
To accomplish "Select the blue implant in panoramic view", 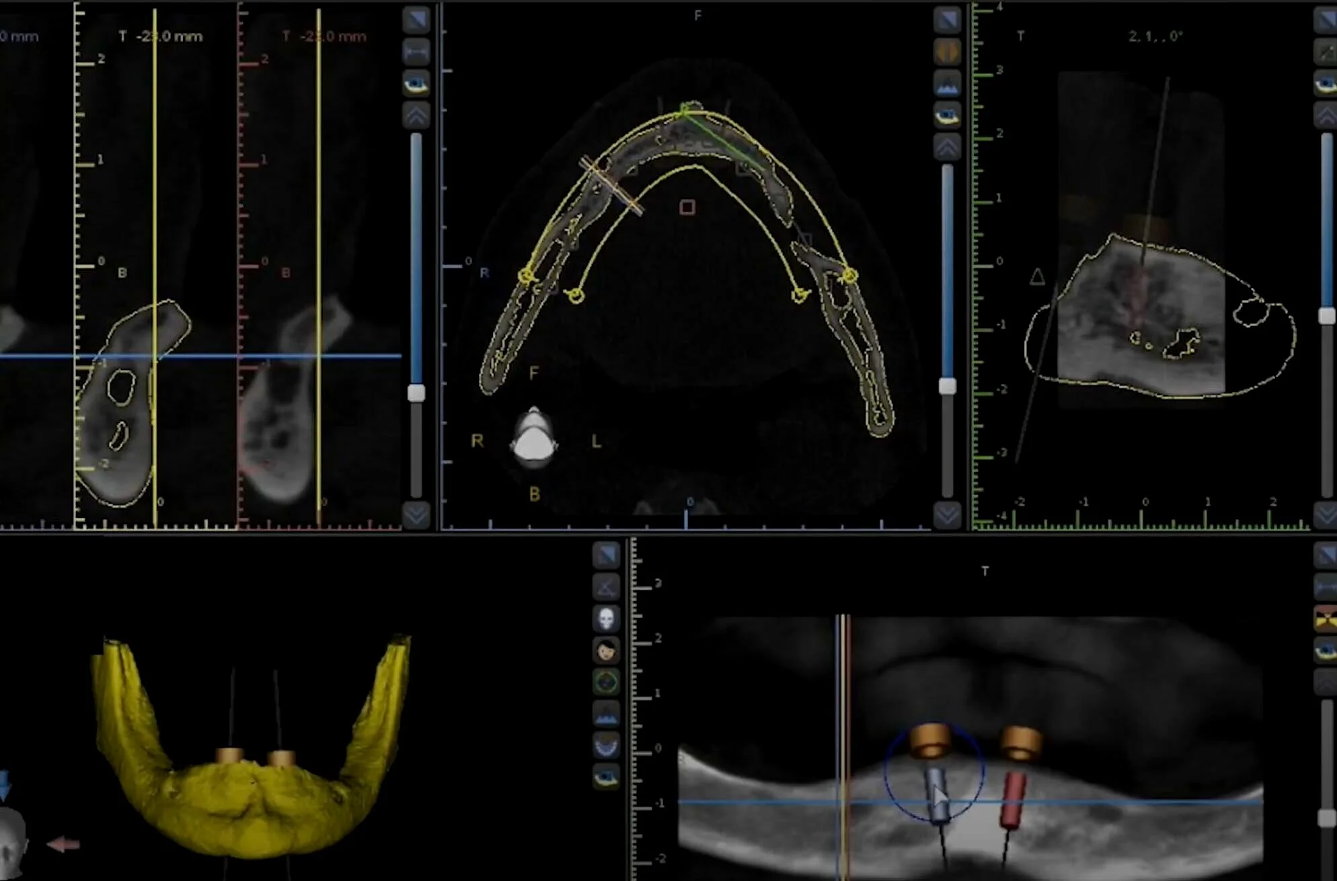I will coord(935,796).
